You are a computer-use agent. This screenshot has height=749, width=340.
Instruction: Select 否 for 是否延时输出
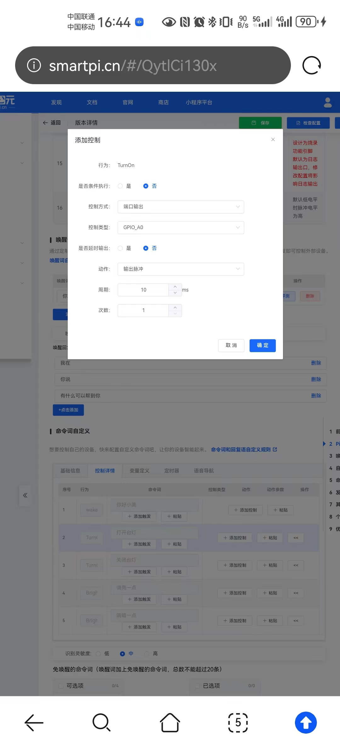(145, 248)
